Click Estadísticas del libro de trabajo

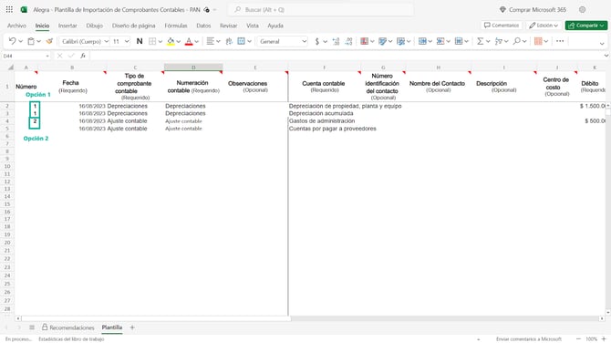71,339
